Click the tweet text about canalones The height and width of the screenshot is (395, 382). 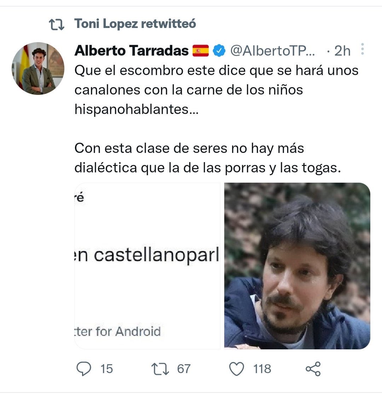(216, 90)
